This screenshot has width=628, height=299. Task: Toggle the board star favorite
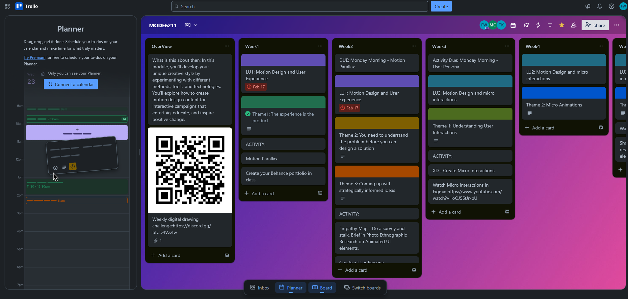562,25
